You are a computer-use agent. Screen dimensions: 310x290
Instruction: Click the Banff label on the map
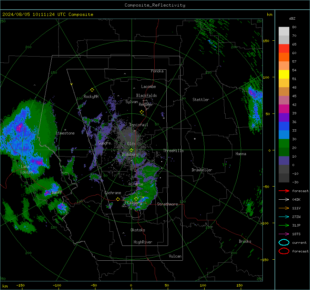tap(57, 192)
